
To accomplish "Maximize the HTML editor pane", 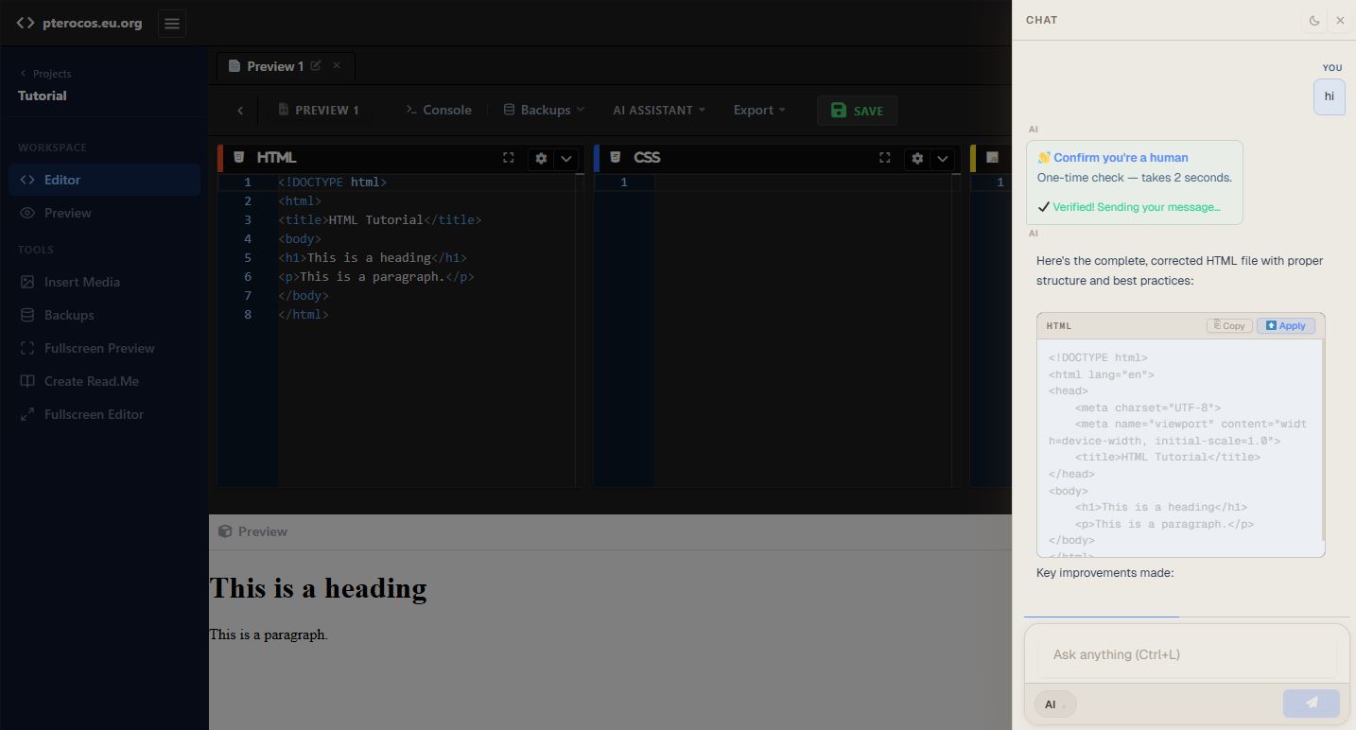I will point(508,158).
